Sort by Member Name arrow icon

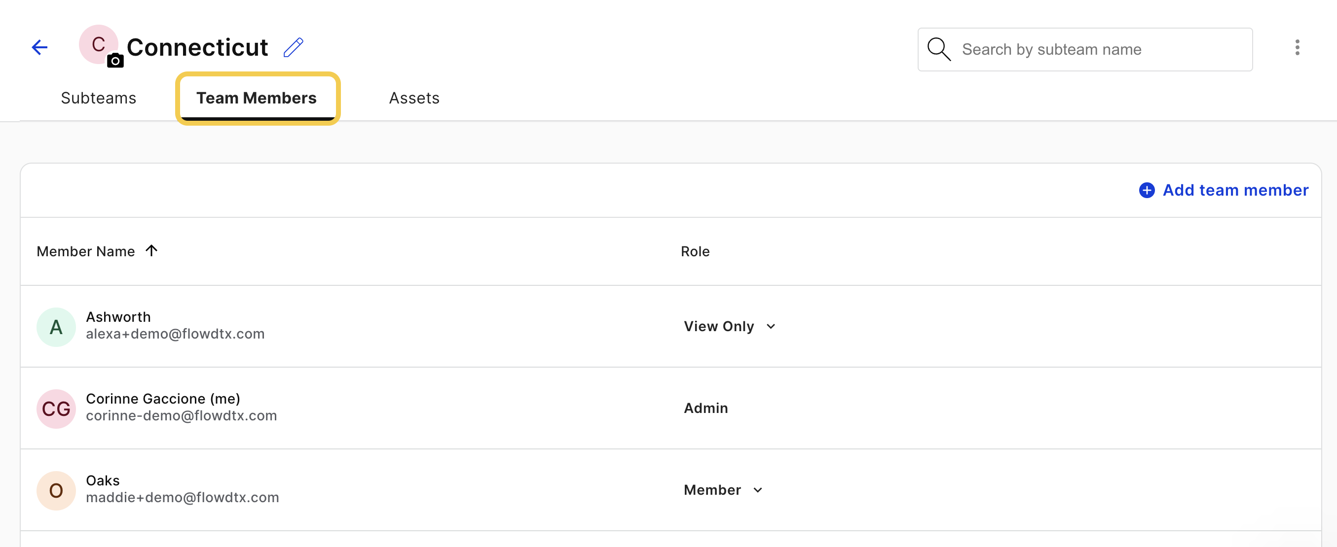[x=151, y=251]
